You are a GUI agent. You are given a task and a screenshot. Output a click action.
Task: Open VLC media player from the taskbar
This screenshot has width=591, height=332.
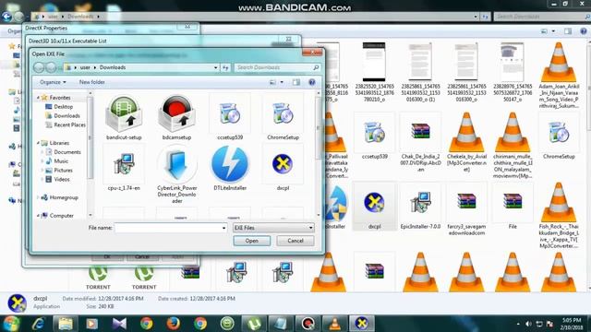tap(334, 324)
